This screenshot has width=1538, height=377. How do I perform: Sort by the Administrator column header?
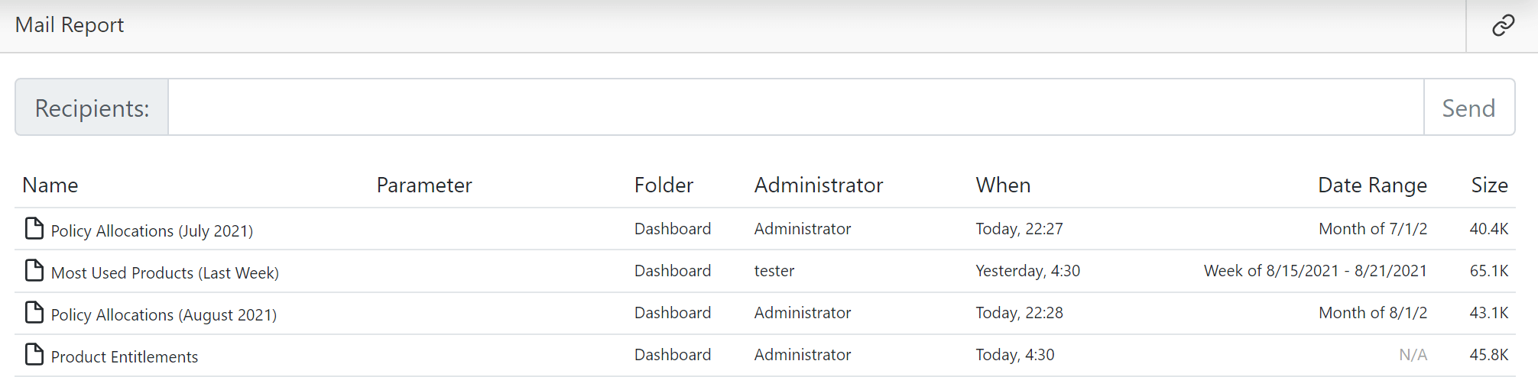(x=818, y=185)
